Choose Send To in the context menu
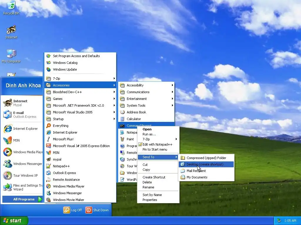Screen dimensions: 301x225 (158, 157)
